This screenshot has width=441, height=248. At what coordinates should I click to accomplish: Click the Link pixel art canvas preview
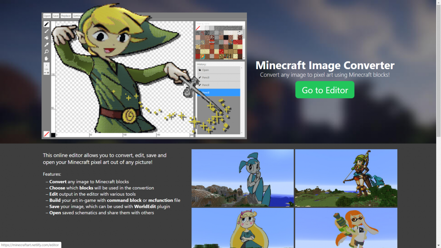coord(125,77)
